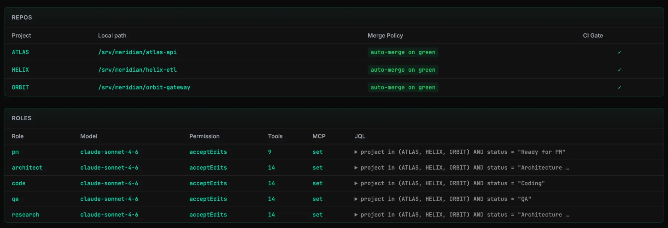Select the /srv/meridian/helix-etl path
Viewport: 668px width, 228px height.
coord(137,70)
